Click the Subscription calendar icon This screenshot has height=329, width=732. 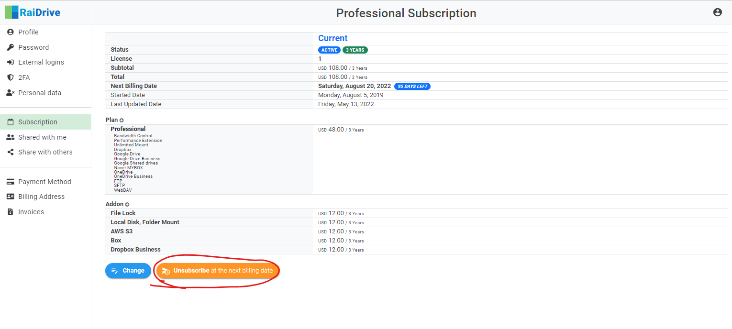[11, 122]
